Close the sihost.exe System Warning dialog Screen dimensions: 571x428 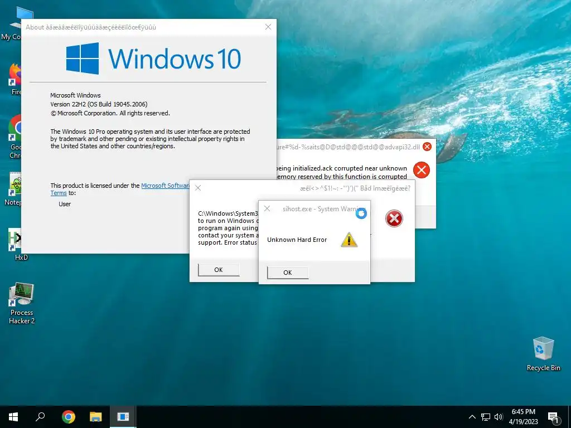267,208
